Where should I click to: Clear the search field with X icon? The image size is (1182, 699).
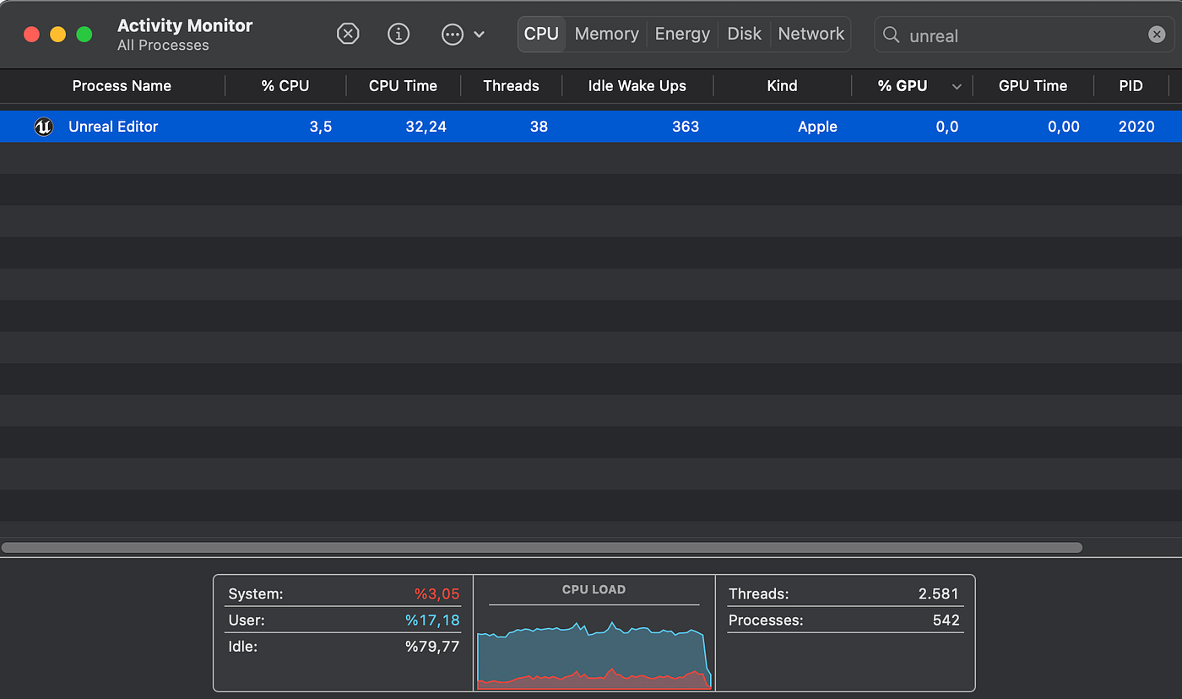point(1157,35)
